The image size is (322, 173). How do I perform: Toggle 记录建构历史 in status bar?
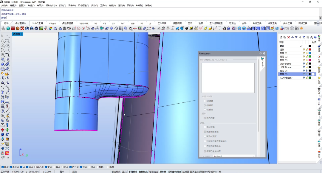pyautogui.click(x=174, y=172)
